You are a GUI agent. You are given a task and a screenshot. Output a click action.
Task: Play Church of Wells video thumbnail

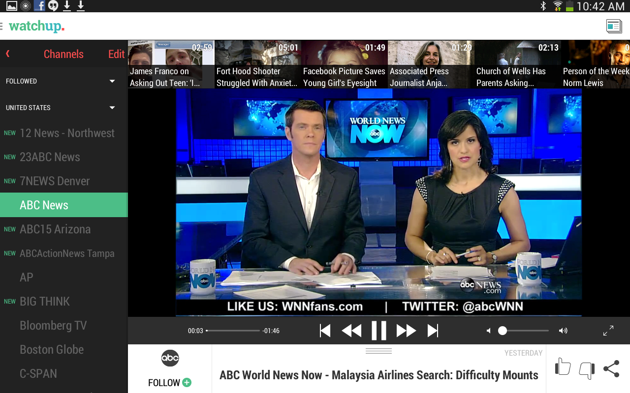(x=517, y=64)
